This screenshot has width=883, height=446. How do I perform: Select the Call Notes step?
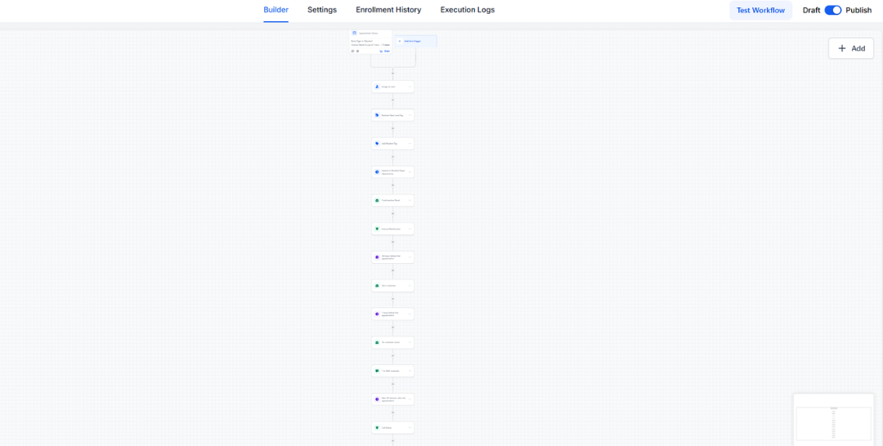pyautogui.click(x=392, y=427)
